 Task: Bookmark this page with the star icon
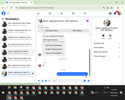112,8
